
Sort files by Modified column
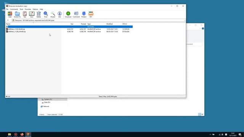[109, 24]
